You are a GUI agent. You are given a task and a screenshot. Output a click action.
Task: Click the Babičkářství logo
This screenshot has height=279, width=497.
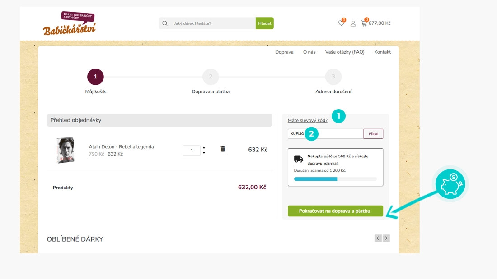tap(70, 24)
